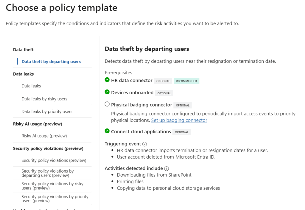This screenshot has height=210, width=305.
Task: Select the Data leaks template
Action: point(31,86)
